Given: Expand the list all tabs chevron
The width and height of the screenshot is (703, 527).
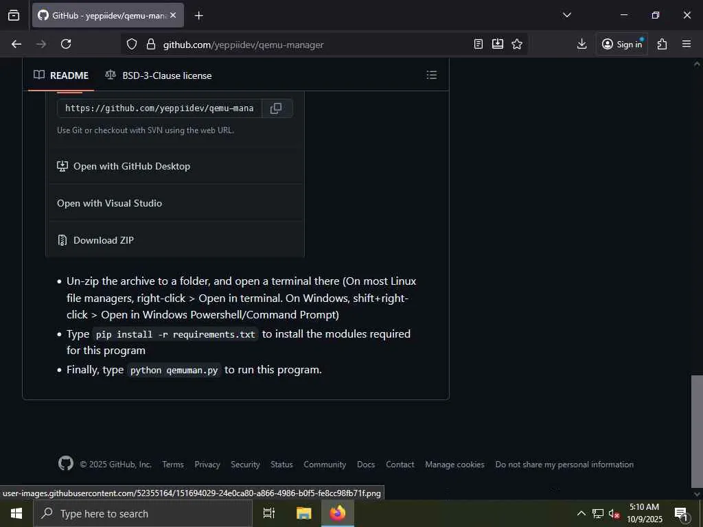Looking at the screenshot, I should 566,15.
